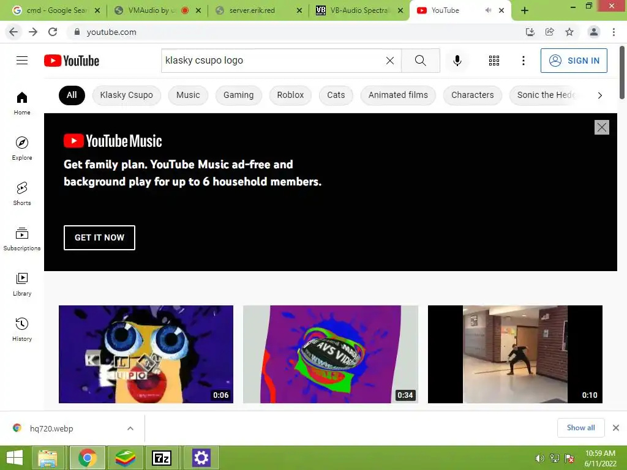
Task: Open 7-Zip from the taskbar
Action: (162, 458)
